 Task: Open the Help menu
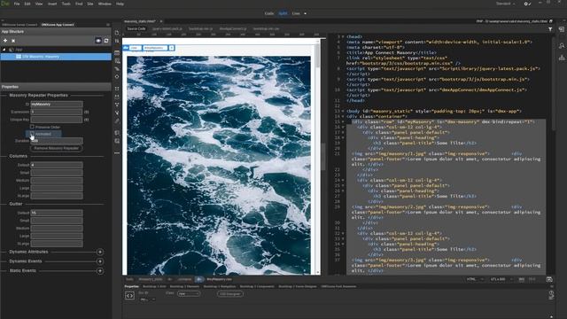coord(120,4)
